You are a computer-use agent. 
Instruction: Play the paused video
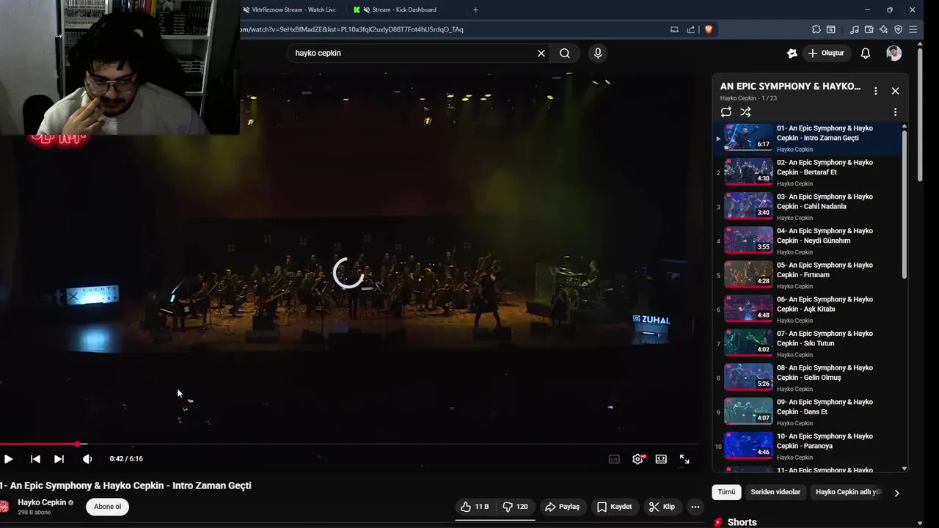tap(8, 459)
